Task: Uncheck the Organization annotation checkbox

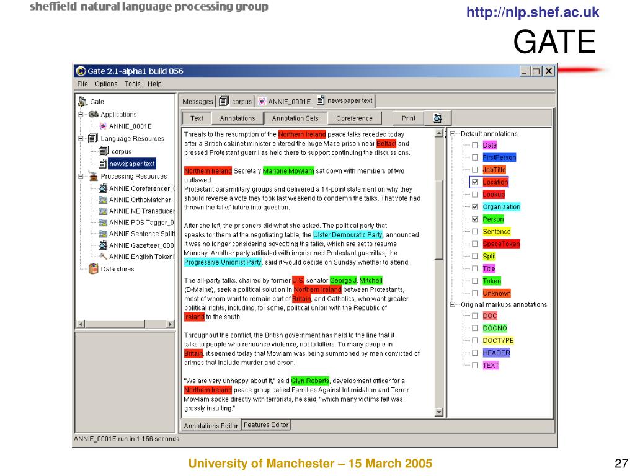Action: [475, 207]
